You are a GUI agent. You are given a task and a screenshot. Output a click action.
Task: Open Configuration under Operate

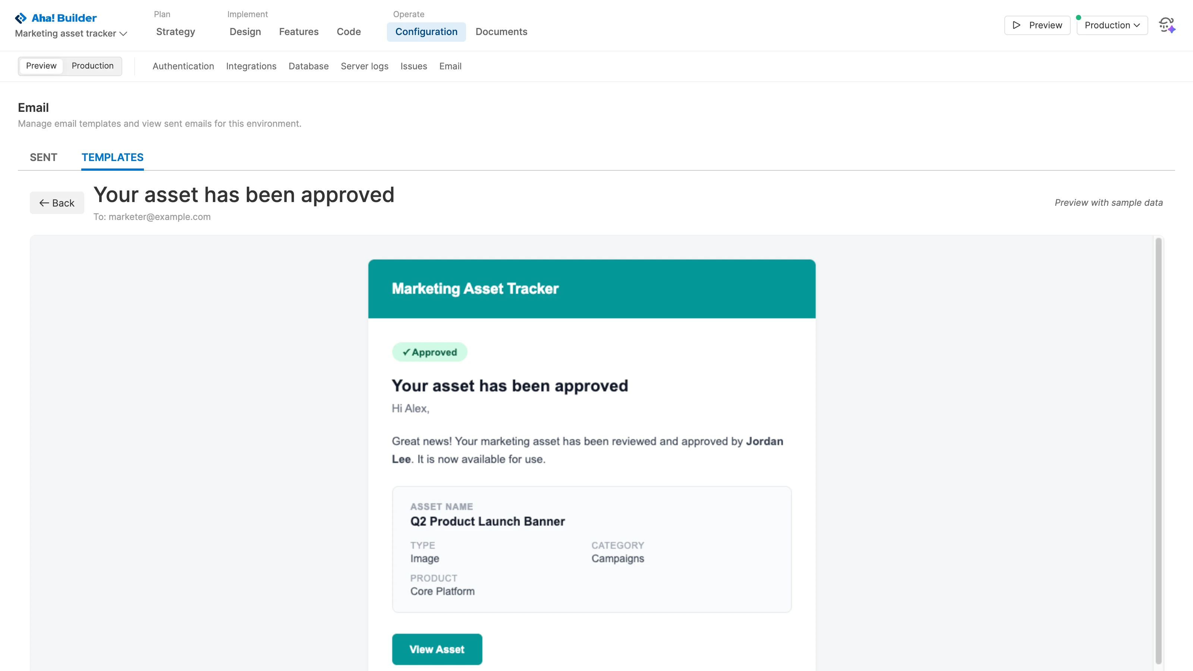point(426,31)
